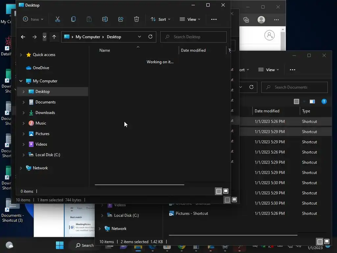The width and height of the screenshot is (337, 253).
Task: Open the Windows Start button
Action: [x=60, y=245]
